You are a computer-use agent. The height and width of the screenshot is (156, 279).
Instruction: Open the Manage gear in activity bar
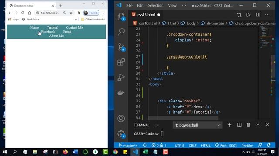(x=121, y=134)
